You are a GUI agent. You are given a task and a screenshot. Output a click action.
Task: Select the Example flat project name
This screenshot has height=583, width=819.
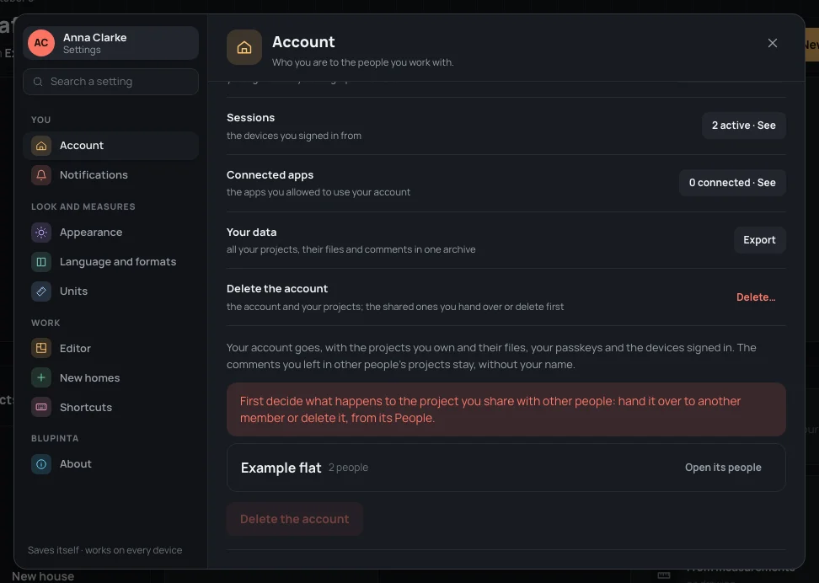coord(281,468)
